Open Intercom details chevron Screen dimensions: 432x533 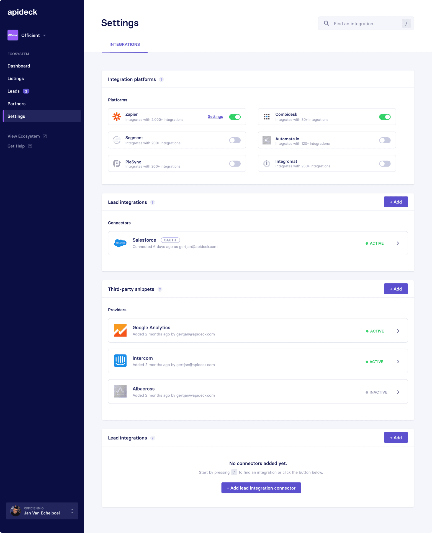pos(398,361)
